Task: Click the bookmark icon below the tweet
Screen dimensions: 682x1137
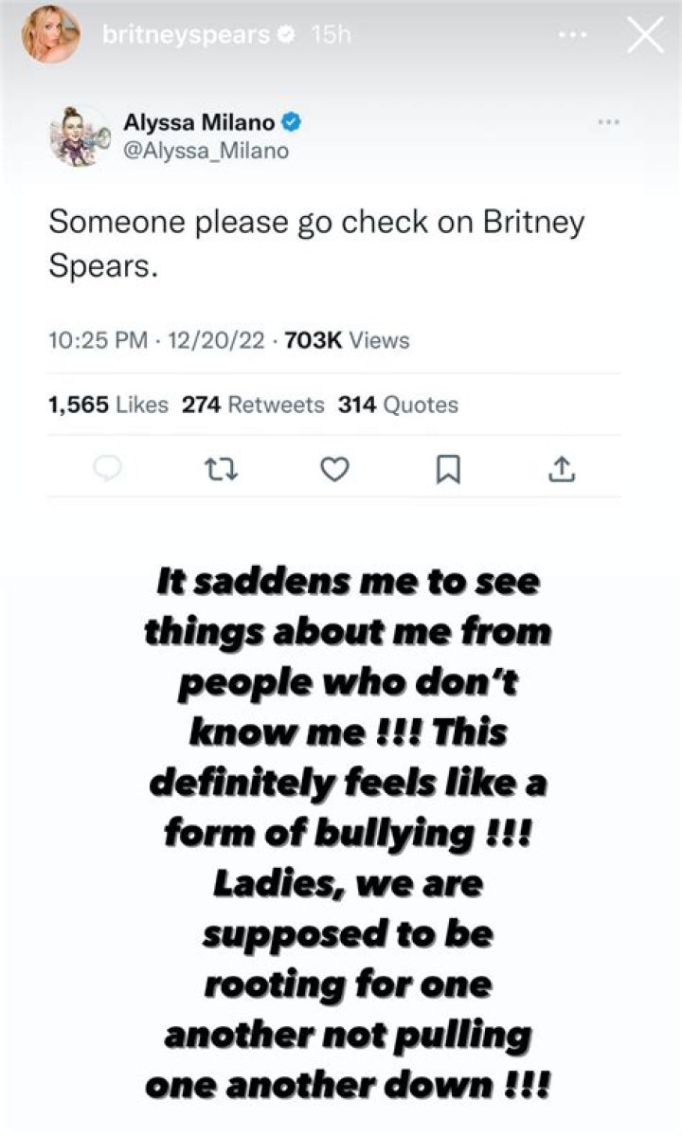Action: point(447,468)
